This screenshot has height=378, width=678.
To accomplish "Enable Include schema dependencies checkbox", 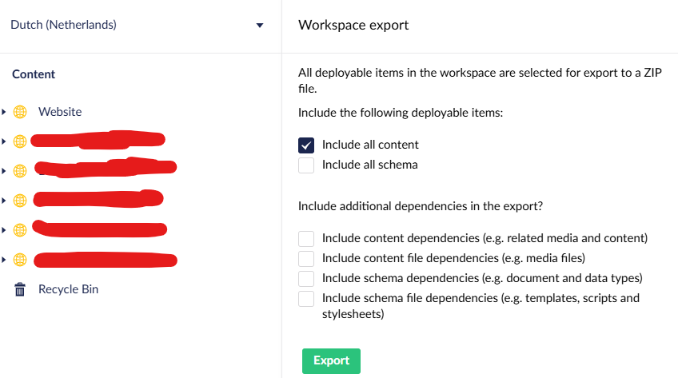I will point(306,278).
